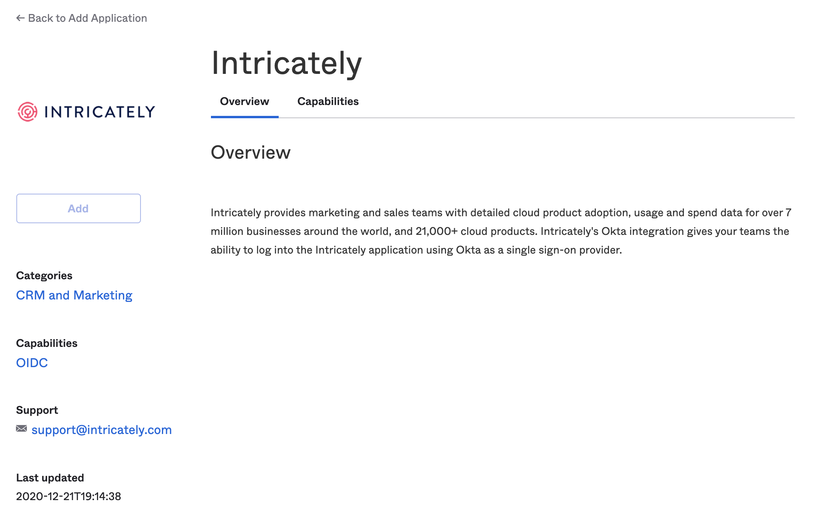The height and width of the screenshot is (518, 822).
Task: Click the Categories sidebar label
Action: tap(44, 275)
